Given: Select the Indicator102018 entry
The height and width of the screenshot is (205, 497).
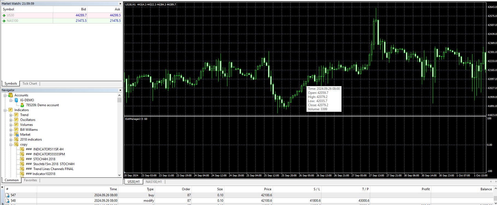Looking at the screenshot, I should pos(40,174).
